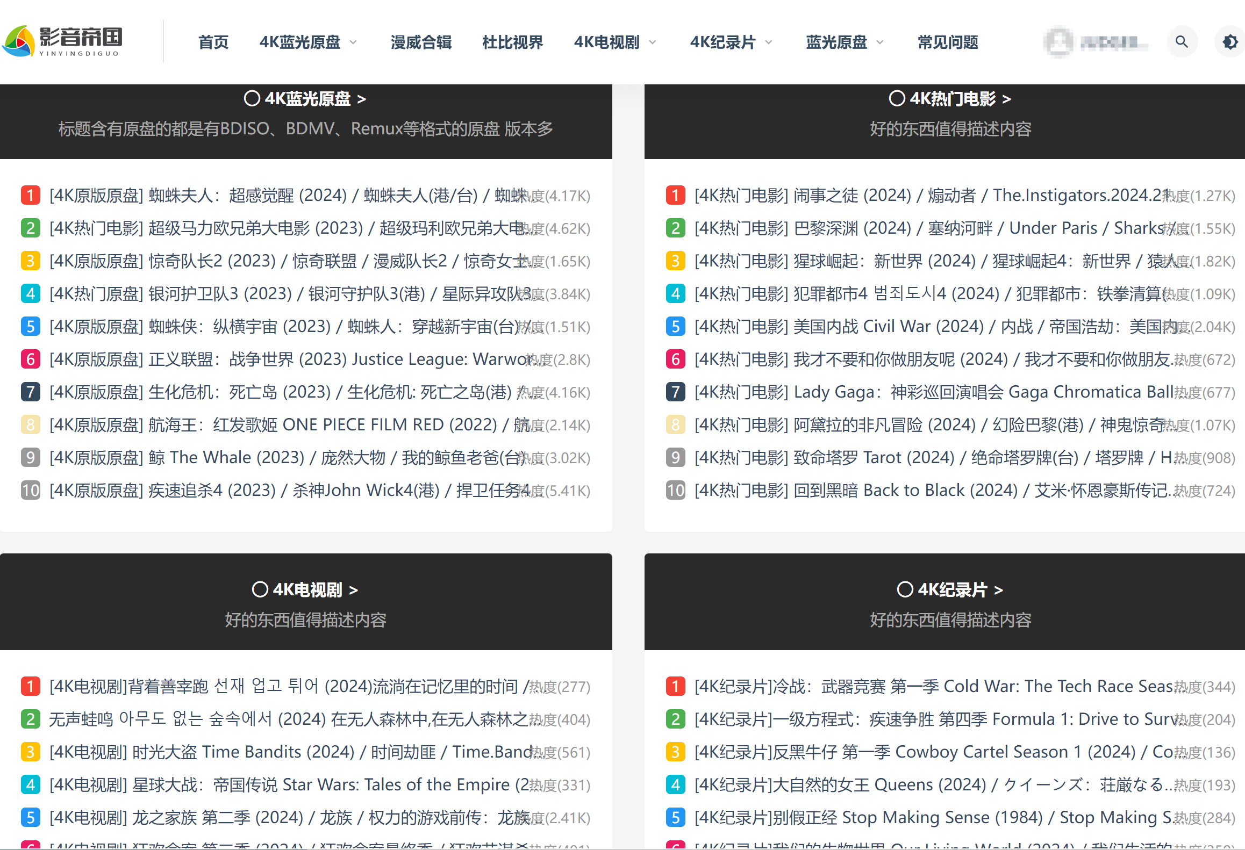Click rank 4 badge for 犯罪都市4
Screen dimensions: 1245x850
(x=676, y=293)
